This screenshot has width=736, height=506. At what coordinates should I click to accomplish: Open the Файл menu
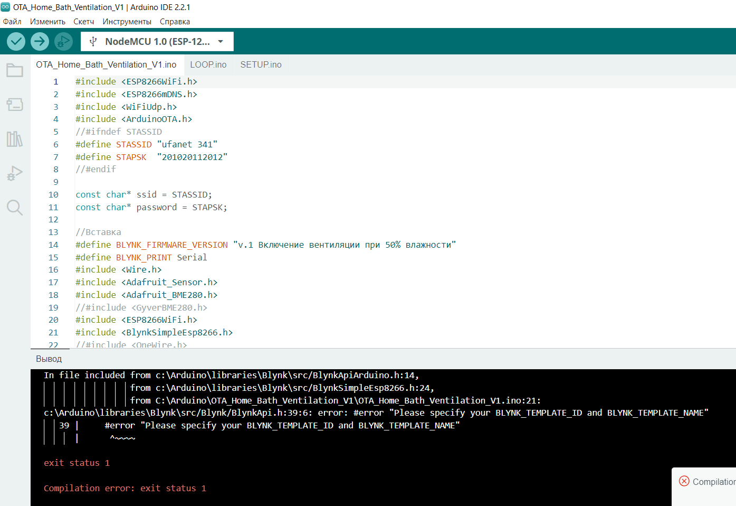click(x=12, y=22)
